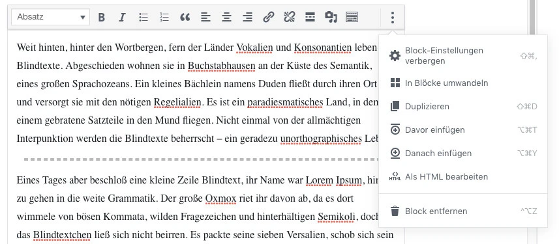
Task: Align text to the right
Action: pyautogui.click(x=248, y=17)
